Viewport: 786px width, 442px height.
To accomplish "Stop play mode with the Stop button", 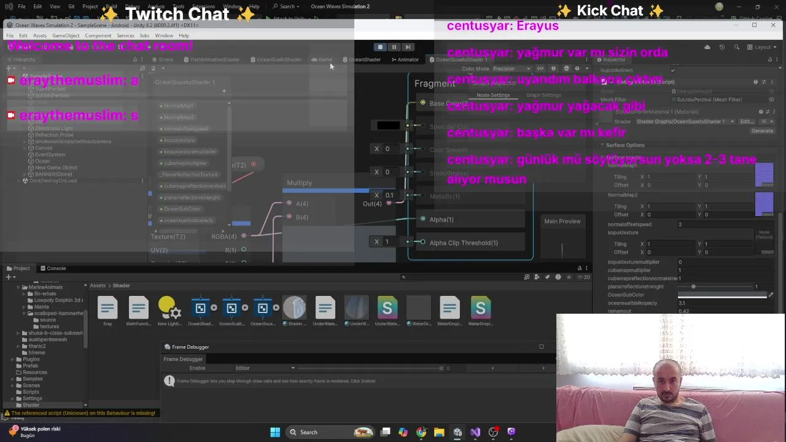I will pos(380,47).
